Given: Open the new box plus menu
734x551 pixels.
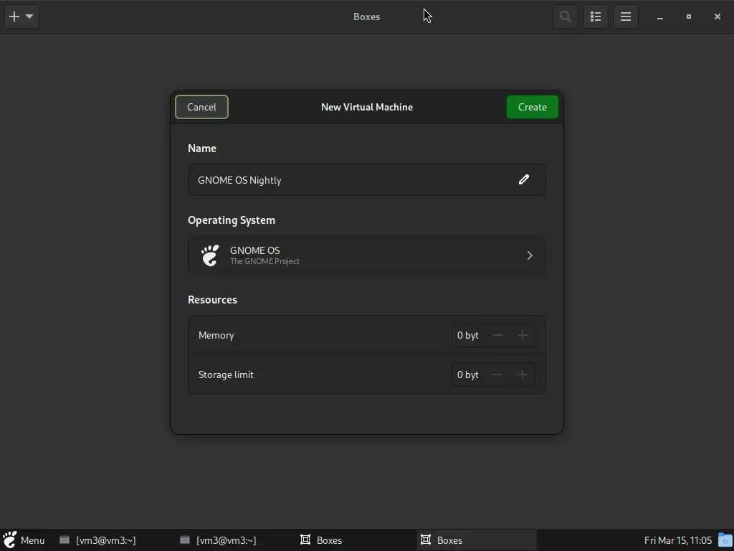Looking at the screenshot, I should [22, 17].
